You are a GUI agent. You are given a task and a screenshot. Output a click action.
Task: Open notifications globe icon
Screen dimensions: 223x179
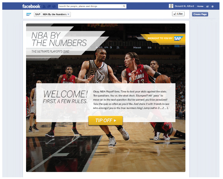click(54, 6)
